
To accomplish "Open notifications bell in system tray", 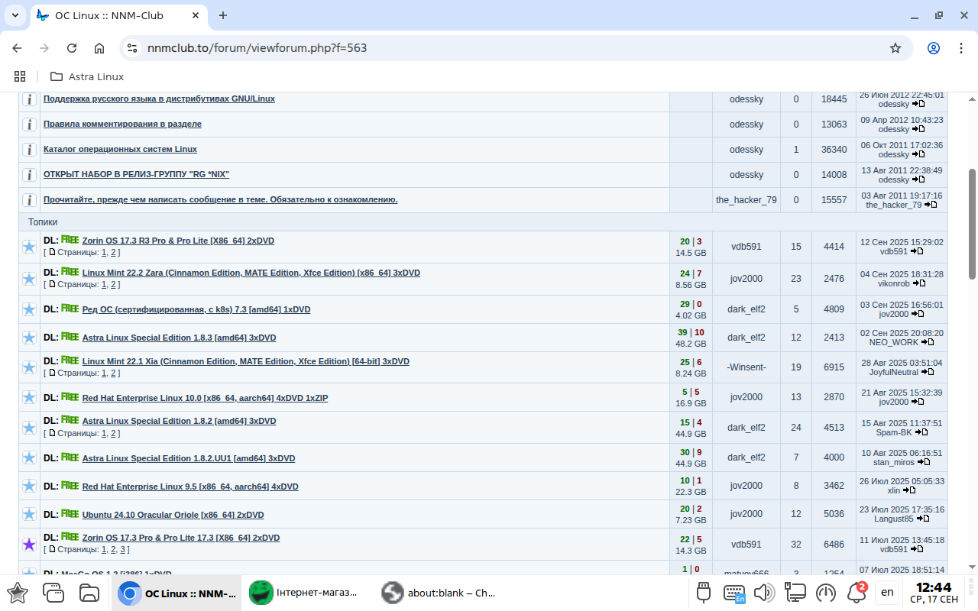I will tap(857, 593).
